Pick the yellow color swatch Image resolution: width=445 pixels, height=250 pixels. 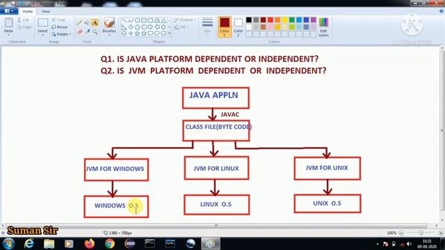tap(284, 20)
